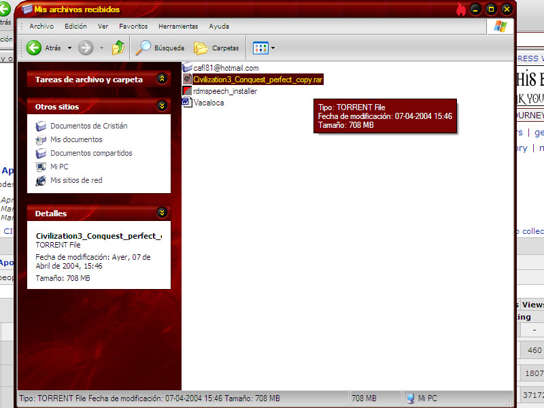Select Civilization3_Conquest_perfect_copy.rar file
544x408 pixels.
[258, 80]
